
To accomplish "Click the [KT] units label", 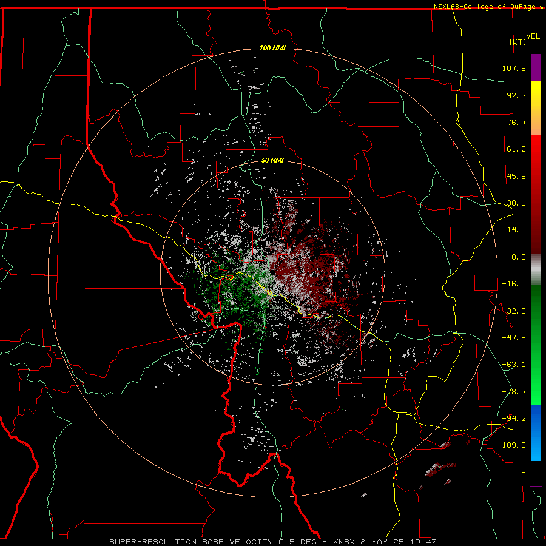I will (x=518, y=42).
